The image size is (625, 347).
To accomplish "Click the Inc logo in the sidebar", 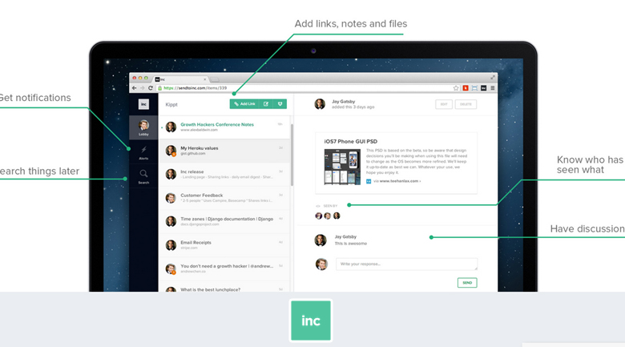I will (x=143, y=104).
